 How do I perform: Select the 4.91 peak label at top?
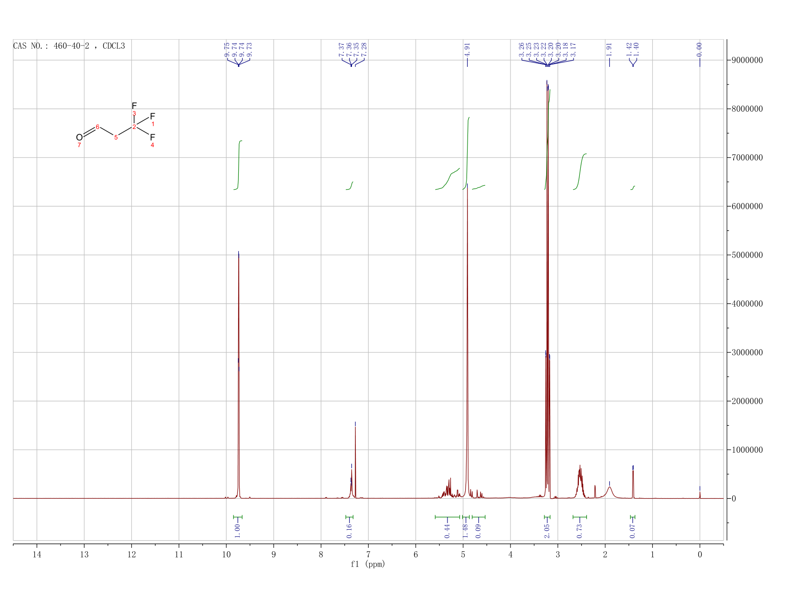(467, 50)
